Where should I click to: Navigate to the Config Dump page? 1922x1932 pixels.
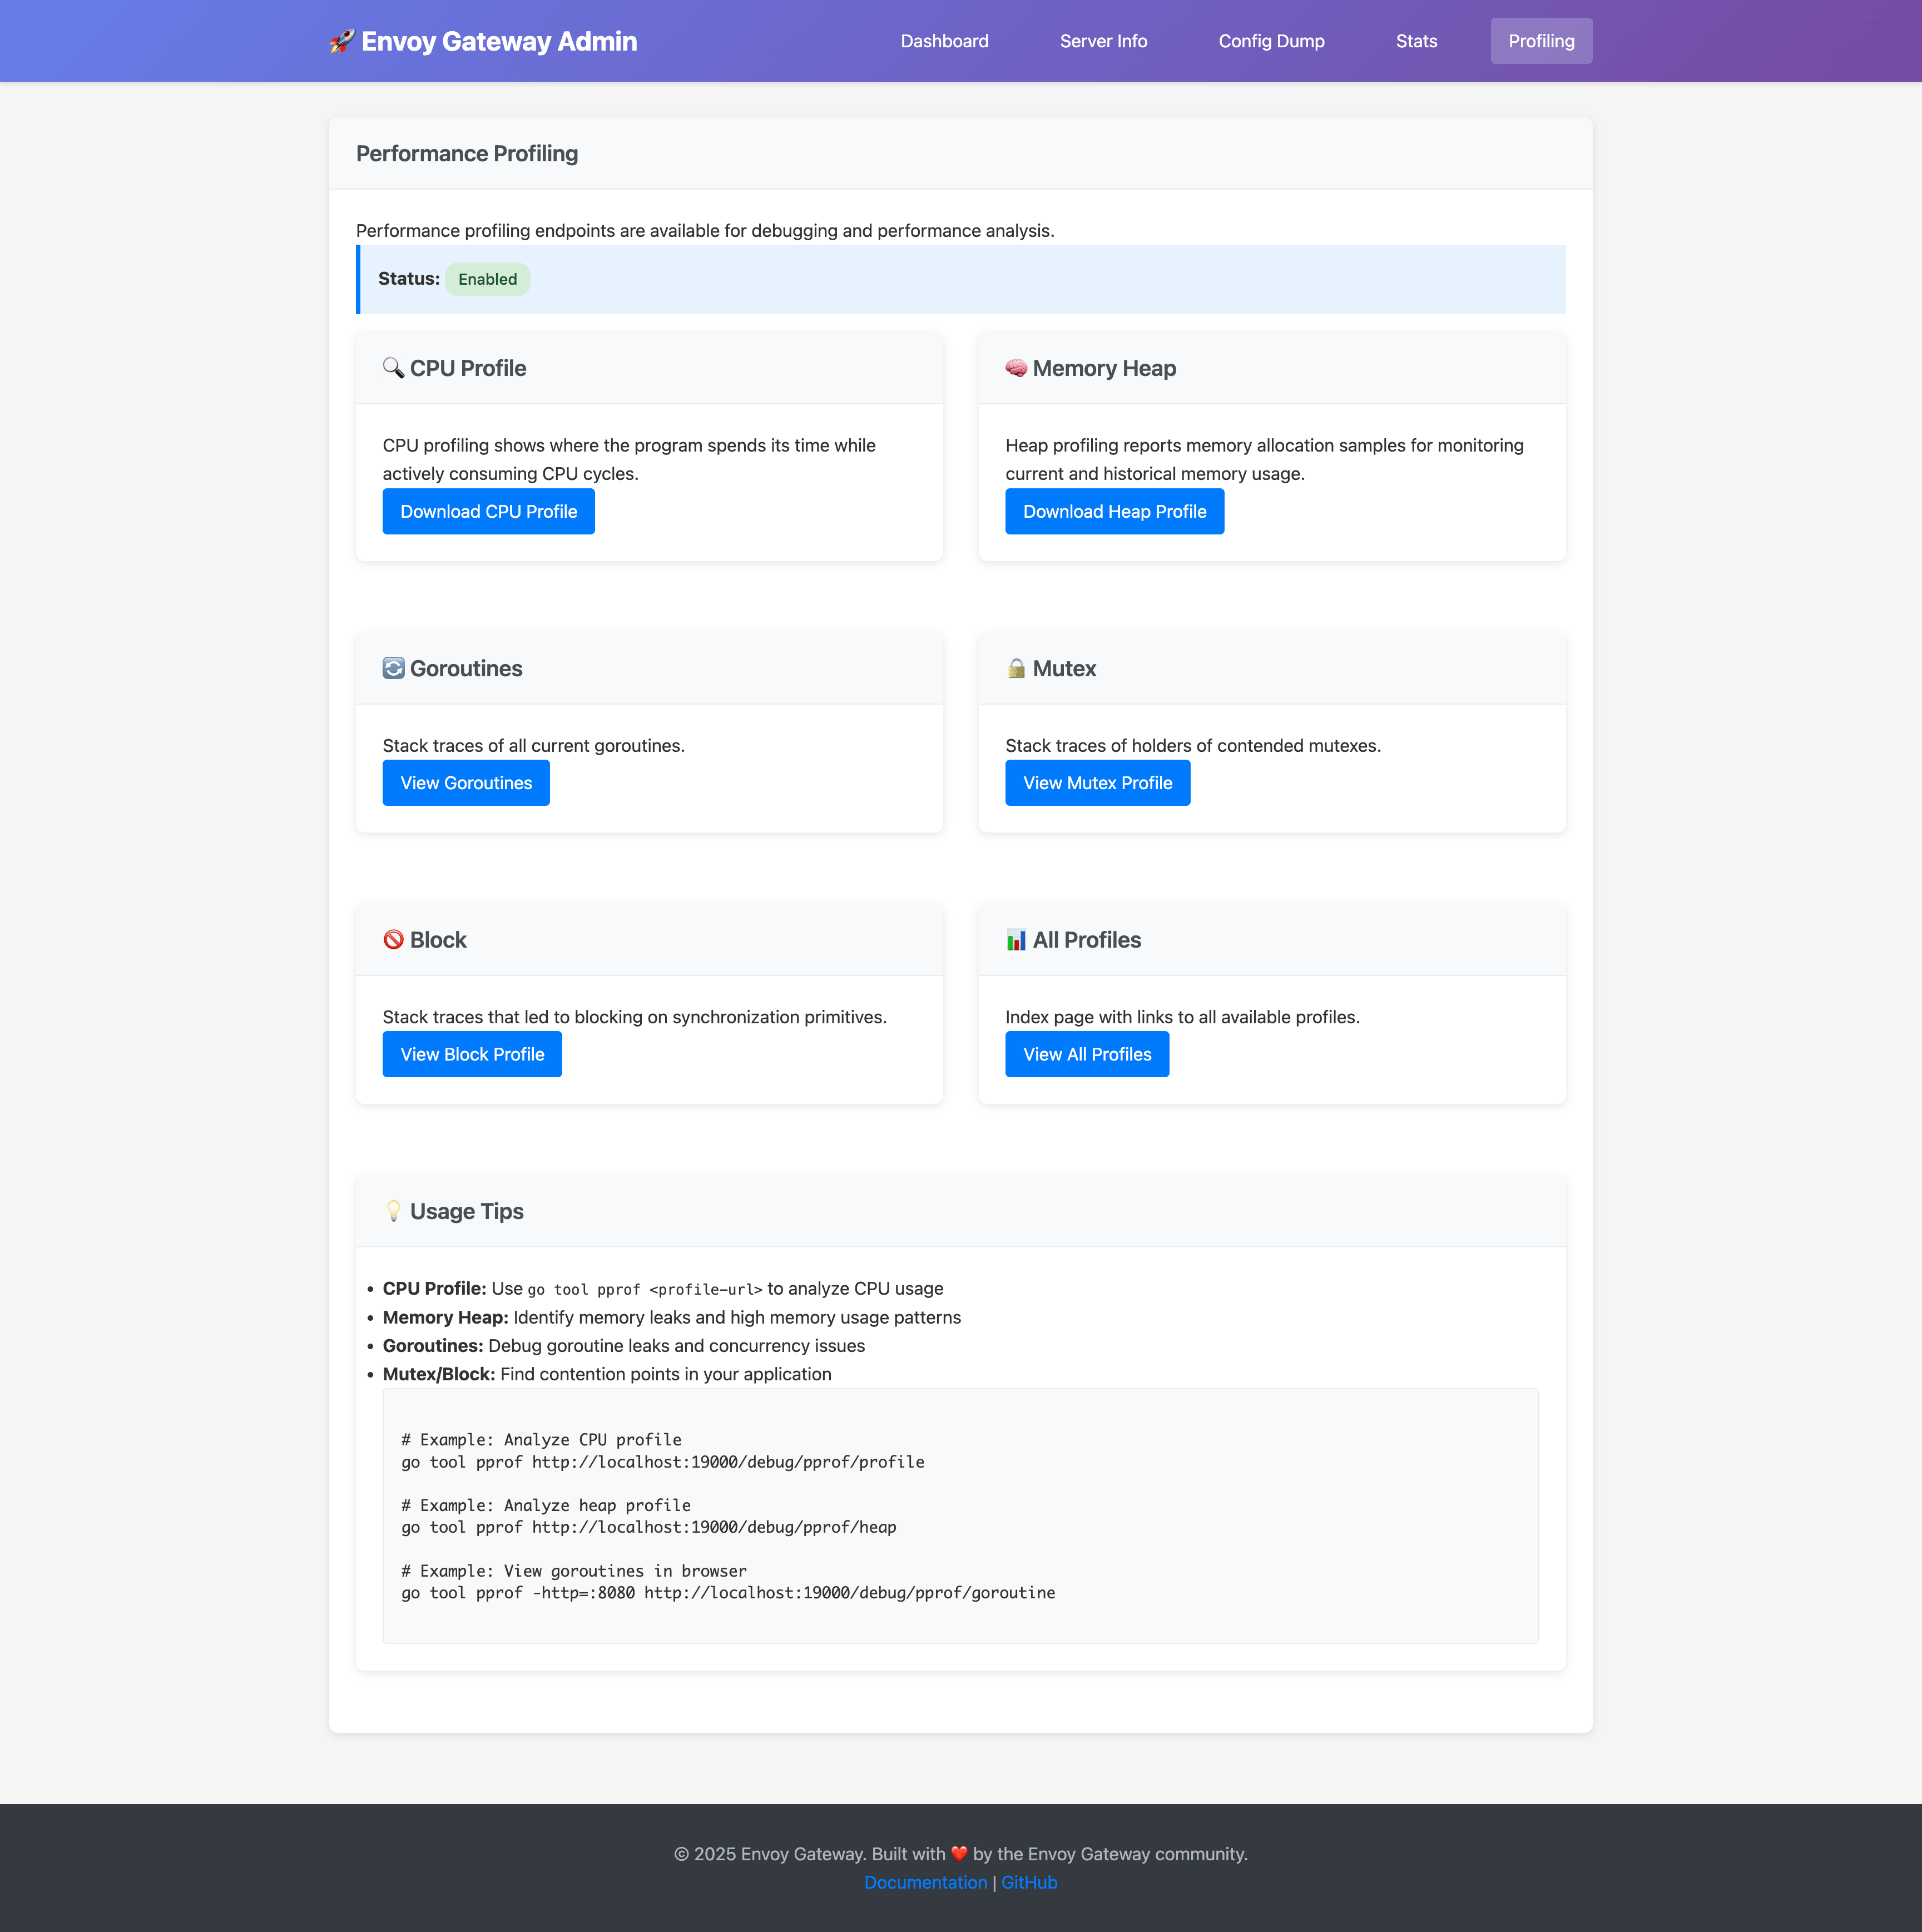click(x=1271, y=41)
